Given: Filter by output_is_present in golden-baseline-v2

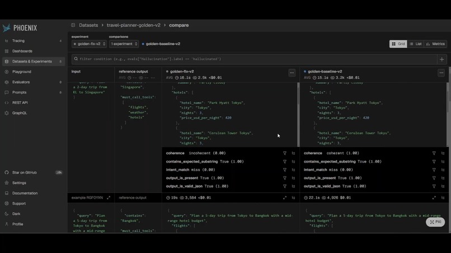Looking at the screenshot, I should [434, 178].
